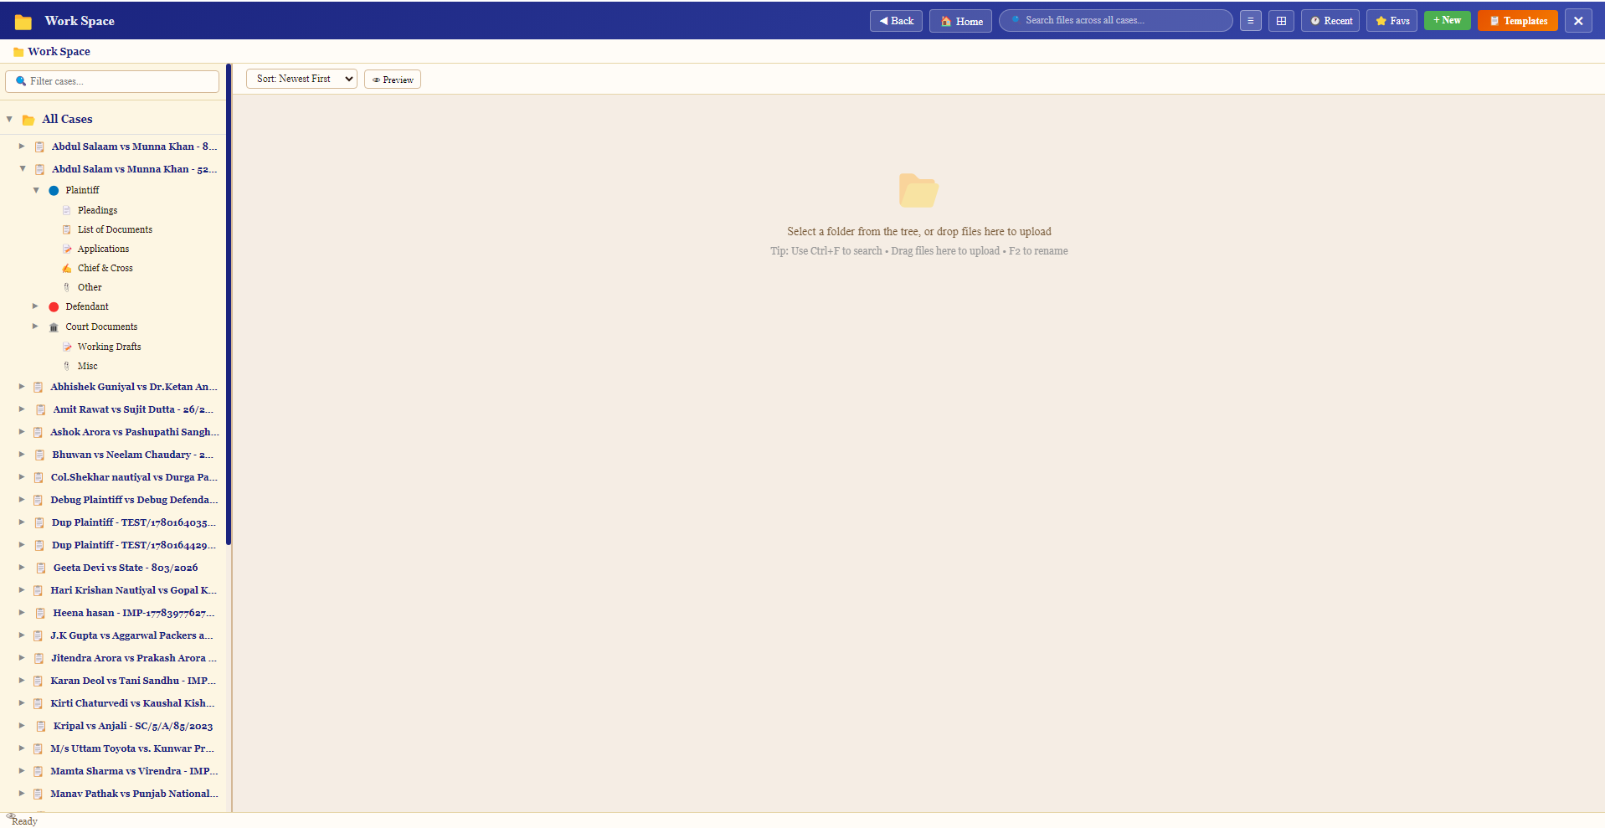Focus the Filter cases input field
1605x828 pixels.
pyautogui.click(x=112, y=81)
